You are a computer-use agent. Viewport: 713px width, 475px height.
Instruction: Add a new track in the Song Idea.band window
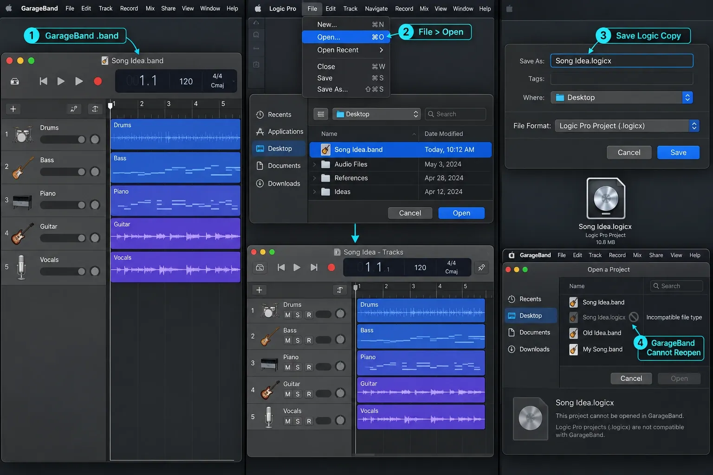pos(13,109)
